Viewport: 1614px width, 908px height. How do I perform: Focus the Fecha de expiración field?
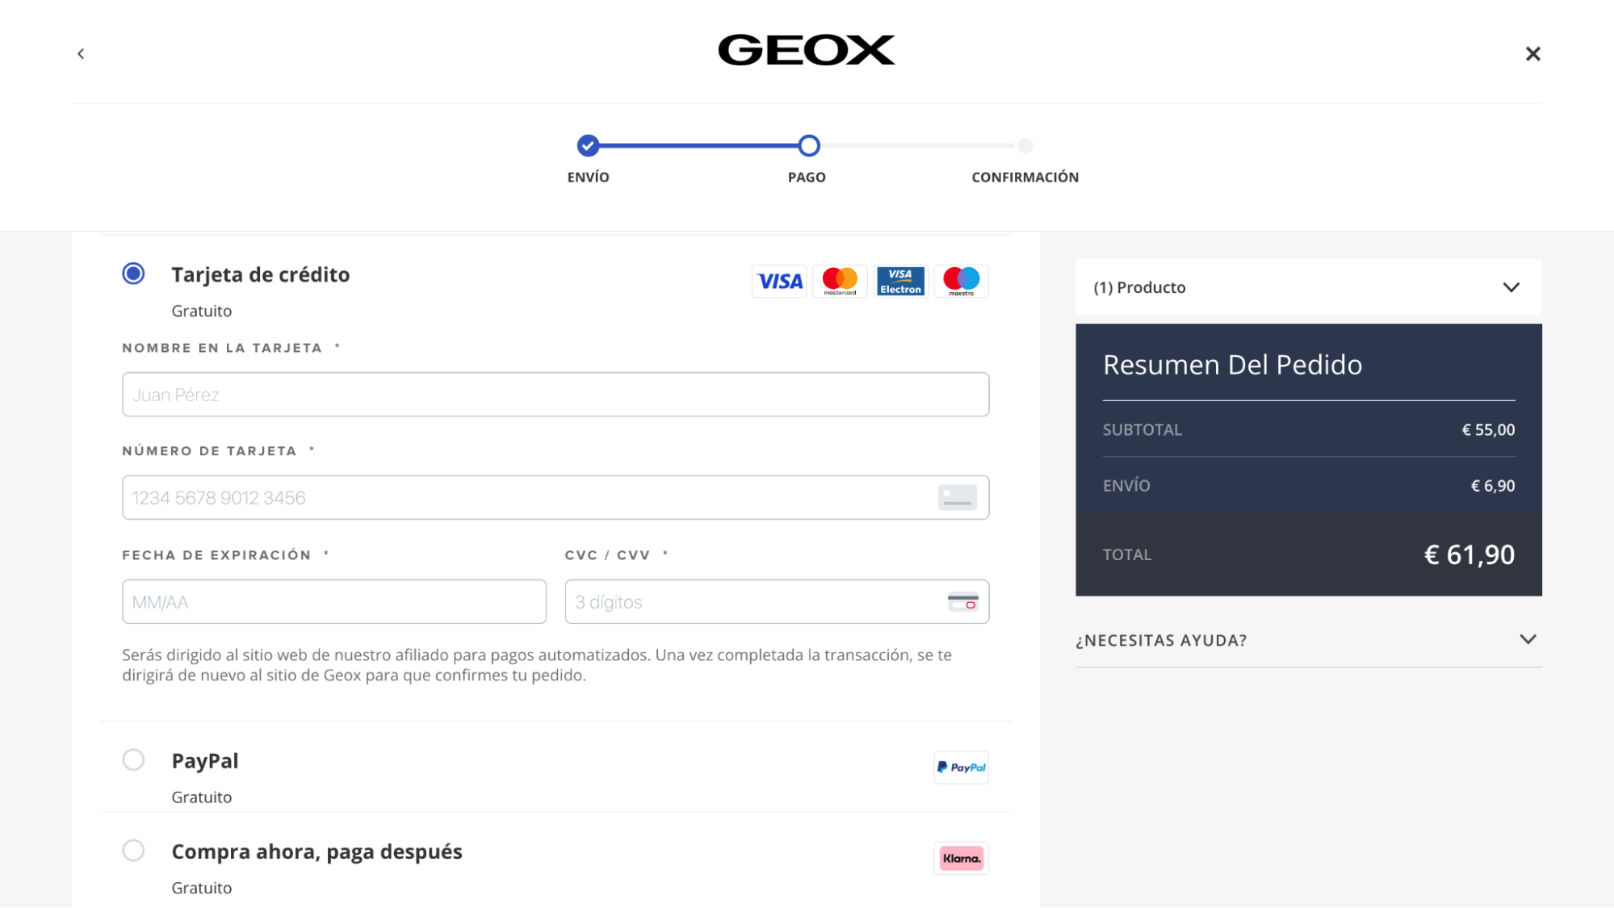(x=334, y=602)
